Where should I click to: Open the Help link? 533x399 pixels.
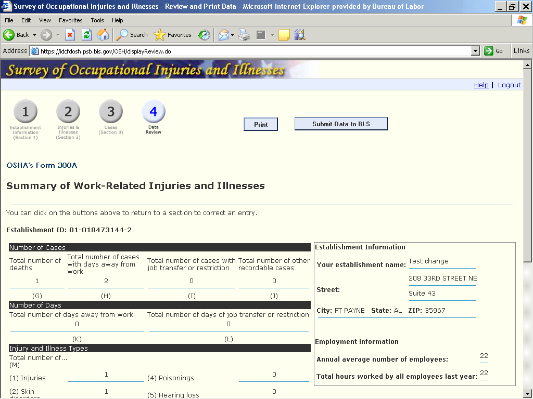pos(481,85)
